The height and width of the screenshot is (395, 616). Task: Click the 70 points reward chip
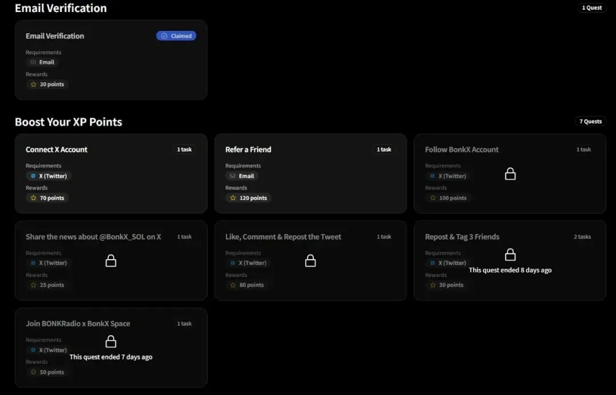coord(47,197)
